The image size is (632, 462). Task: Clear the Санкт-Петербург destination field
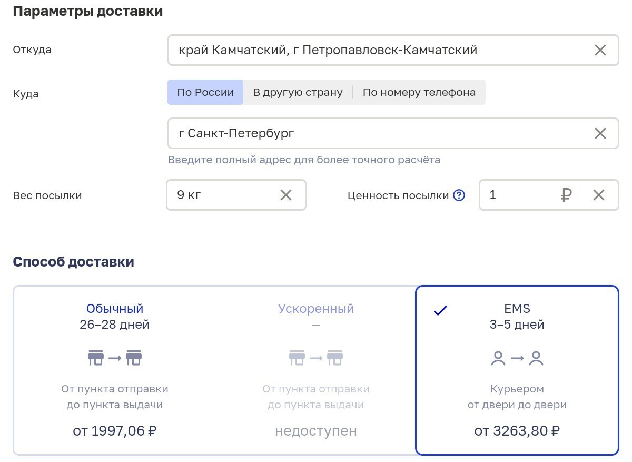[x=600, y=133]
